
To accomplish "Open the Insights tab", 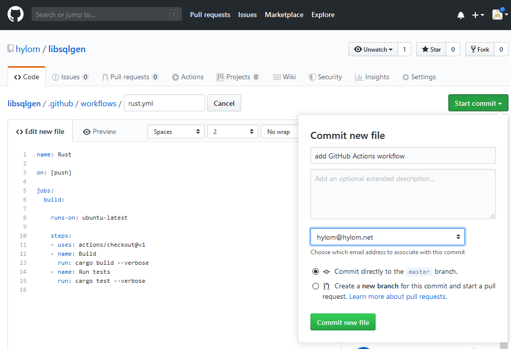I will point(372,77).
